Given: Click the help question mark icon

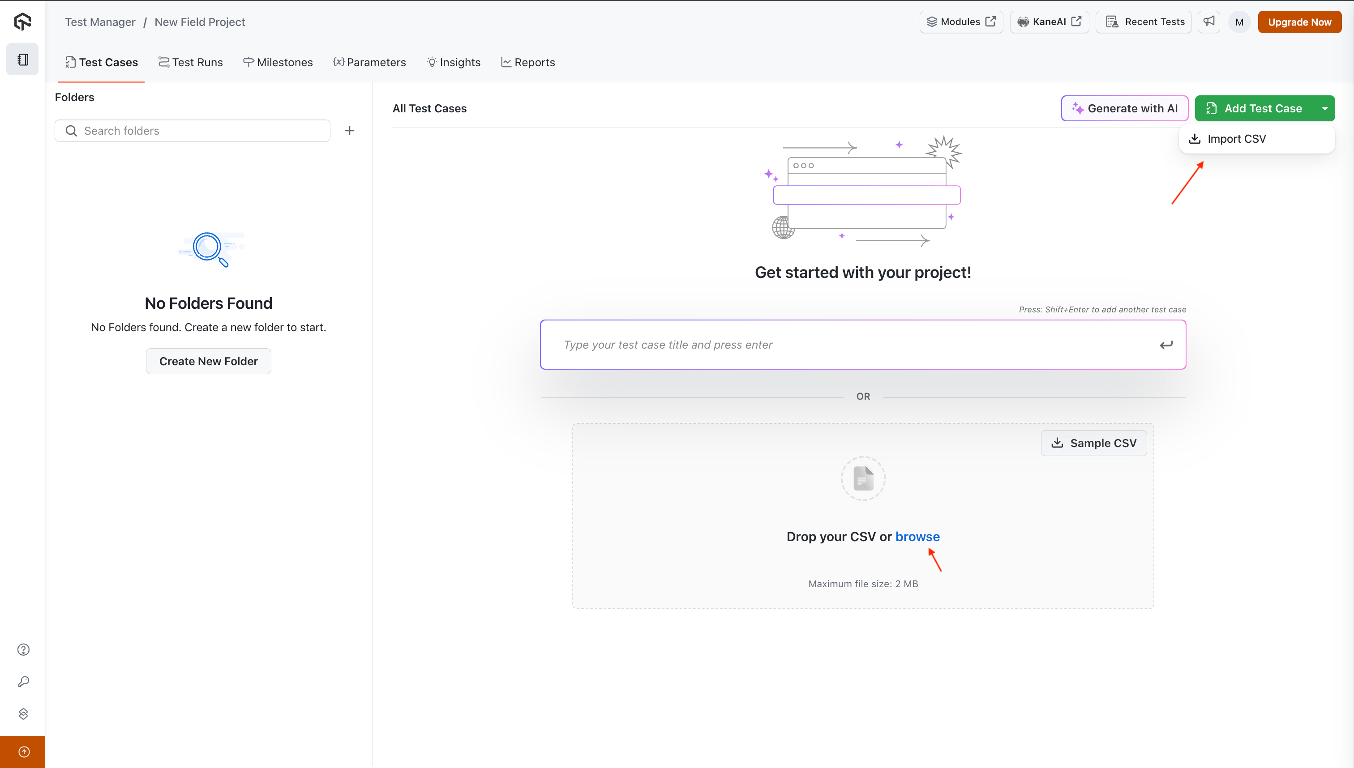Looking at the screenshot, I should [x=23, y=649].
